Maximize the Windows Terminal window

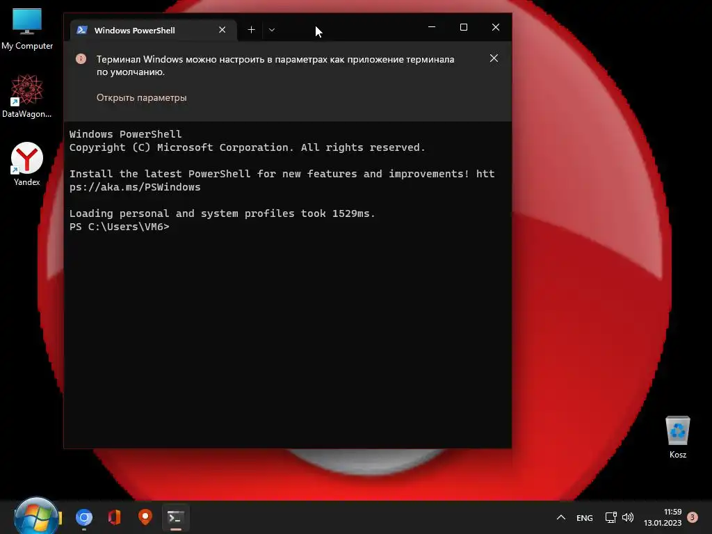464,27
